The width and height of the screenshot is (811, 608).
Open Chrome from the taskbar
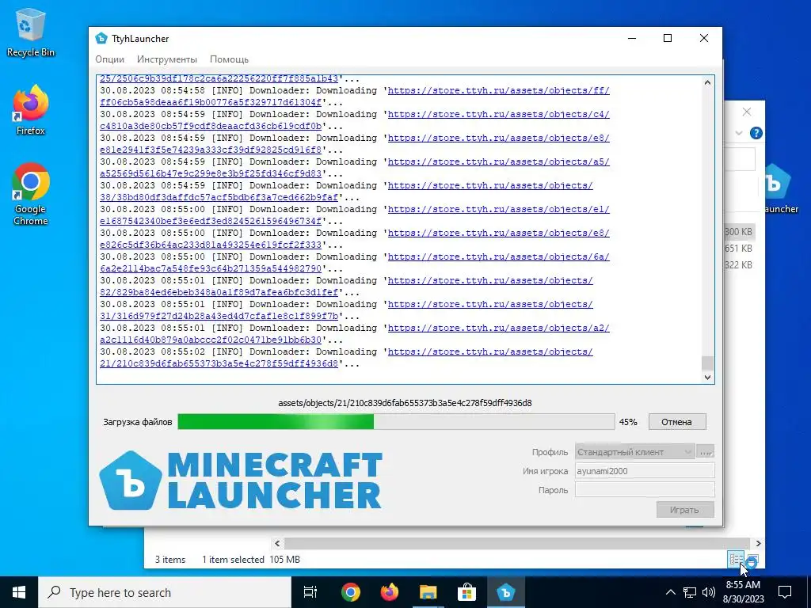click(x=350, y=592)
